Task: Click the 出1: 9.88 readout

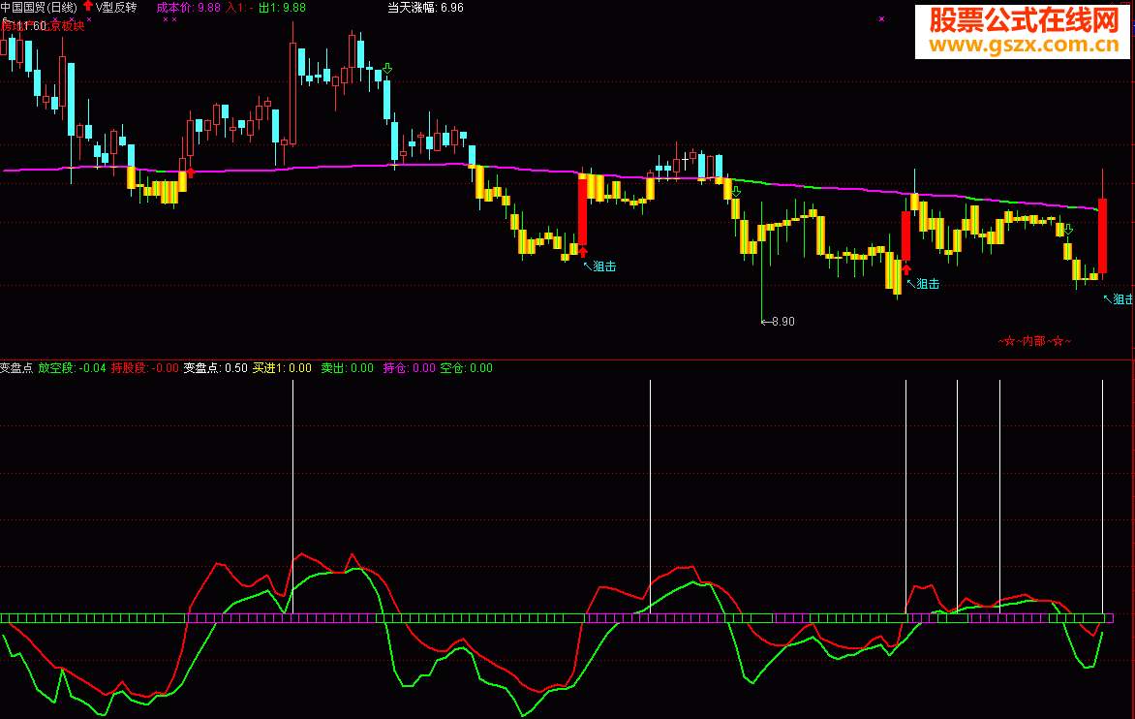Action: point(283,7)
